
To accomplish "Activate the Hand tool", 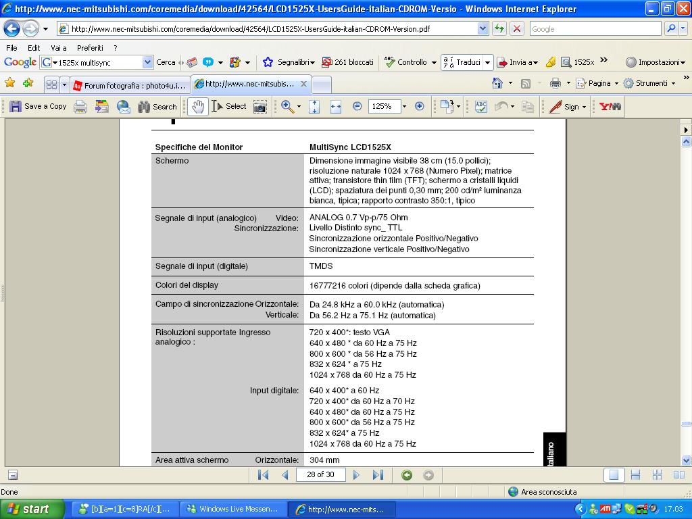I will point(198,106).
